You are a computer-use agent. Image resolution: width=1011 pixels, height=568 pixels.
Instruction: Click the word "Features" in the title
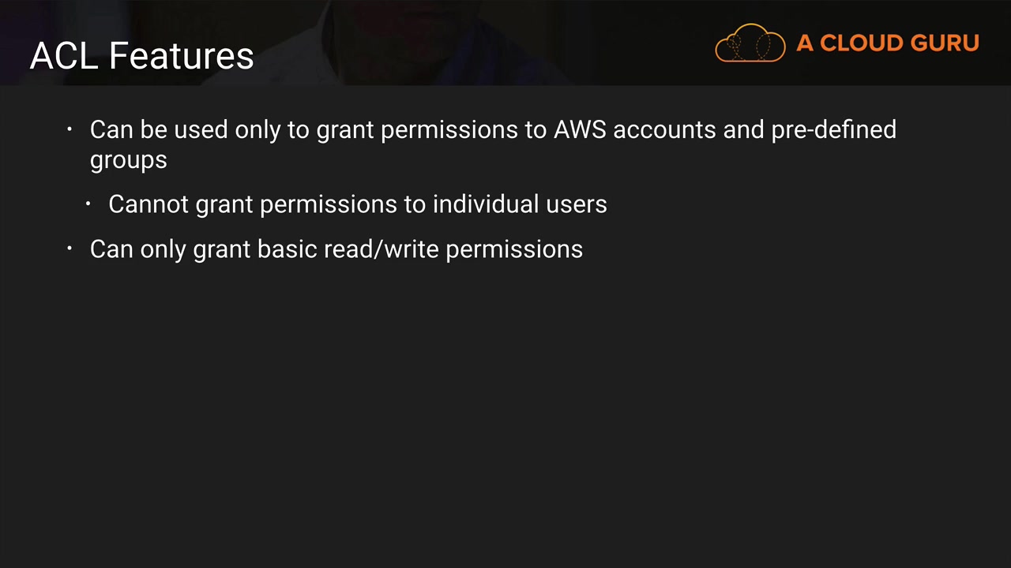pos(181,56)
